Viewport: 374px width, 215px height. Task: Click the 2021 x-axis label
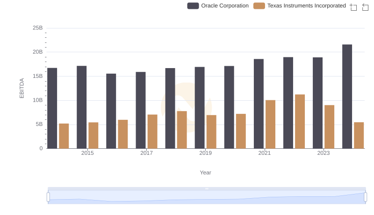265,153
